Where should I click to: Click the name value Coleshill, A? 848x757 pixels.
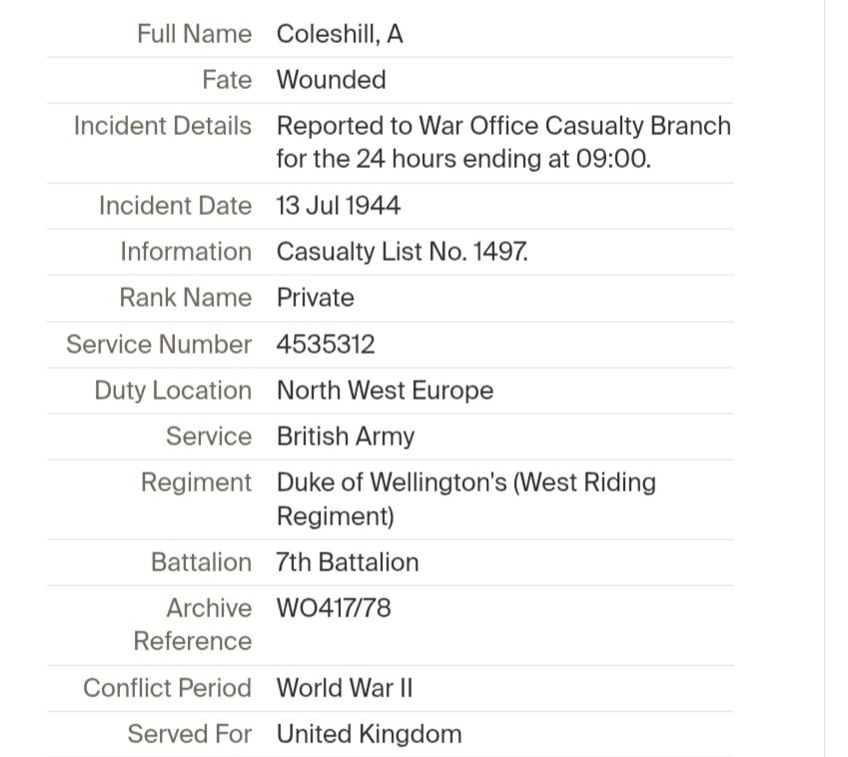(340, 34)
